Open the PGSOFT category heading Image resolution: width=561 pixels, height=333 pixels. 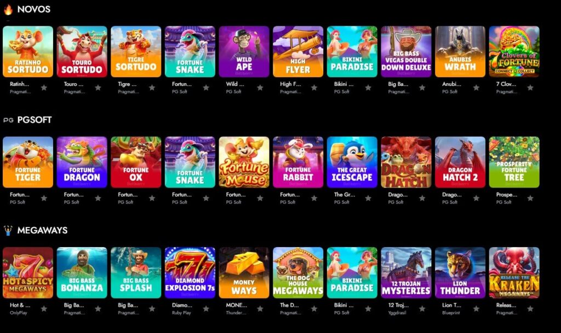(35, 120)
